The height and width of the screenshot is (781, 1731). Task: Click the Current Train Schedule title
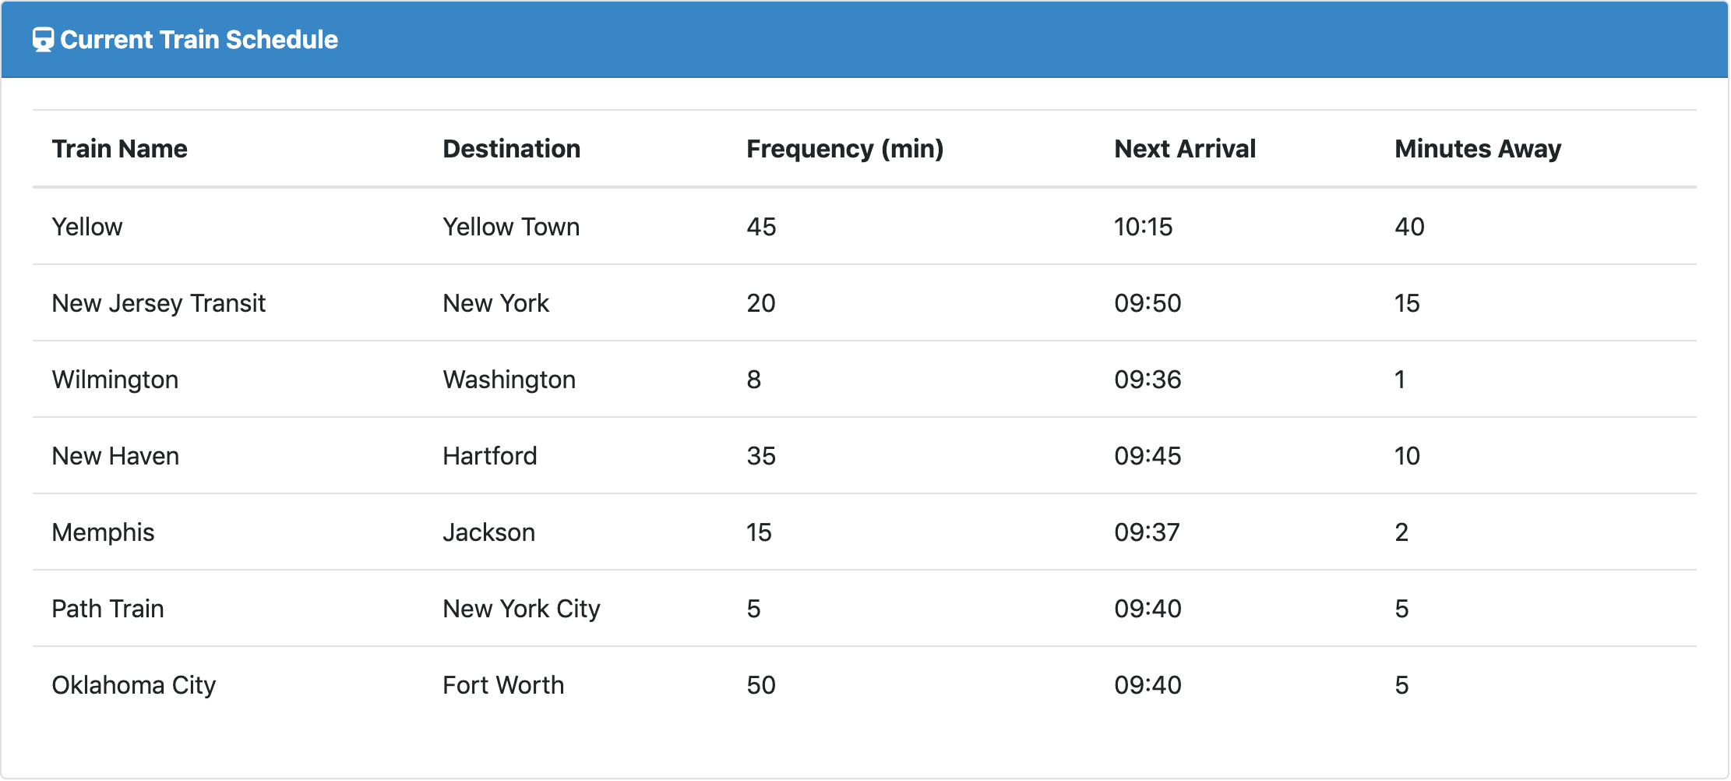click(x=198, y=39)
